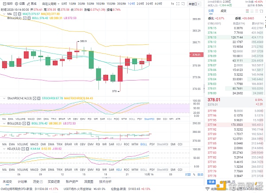Select 1小时 chart interval
This screenshot has height=193, width=266.
[131, 4]
